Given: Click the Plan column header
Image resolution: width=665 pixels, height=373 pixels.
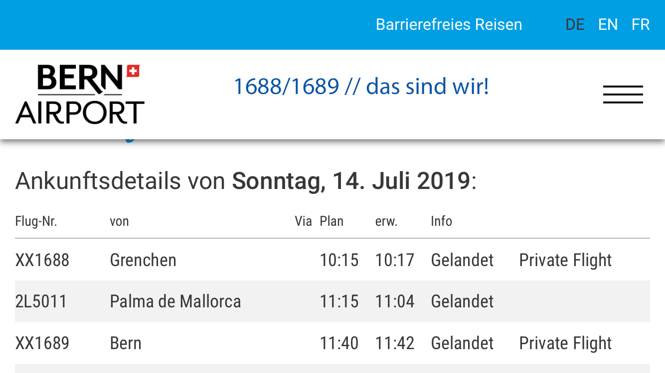Looking at the screenshot, I should click(332, 221).
